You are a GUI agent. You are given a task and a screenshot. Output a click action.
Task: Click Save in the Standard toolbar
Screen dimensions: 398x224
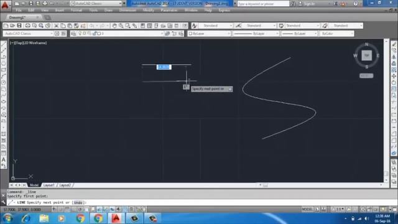(x=19, y=26)
